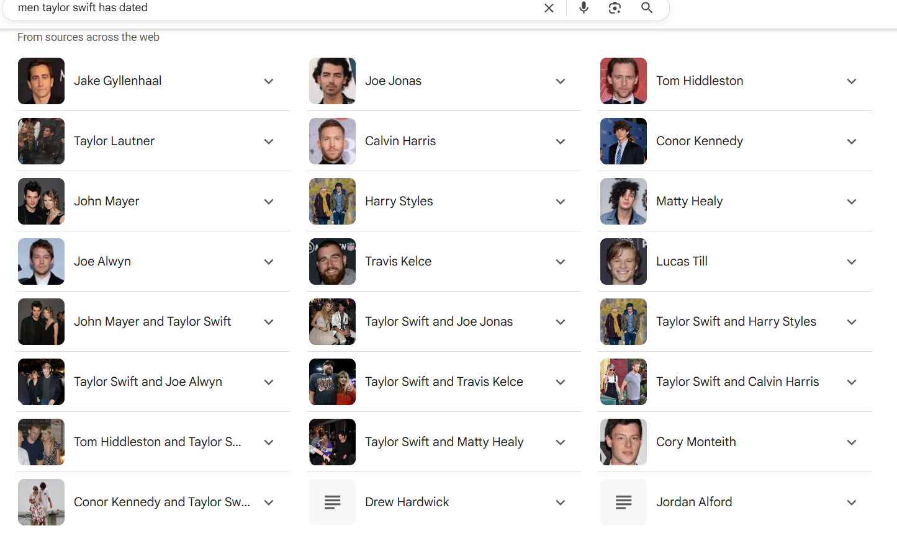Expand the John Mayer chevron
Image resolution: width=897 pixels, height=536 pixels.
click(x=269, y=202)
